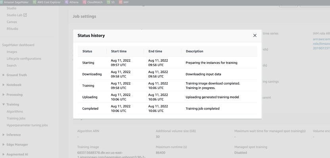The width and height of the screenshot is (330, 158).
Task: Collapse the Training section
Action: click(3, 104)
